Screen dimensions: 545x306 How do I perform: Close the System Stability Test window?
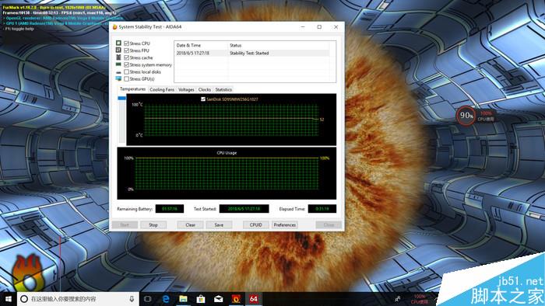(336, 27)
